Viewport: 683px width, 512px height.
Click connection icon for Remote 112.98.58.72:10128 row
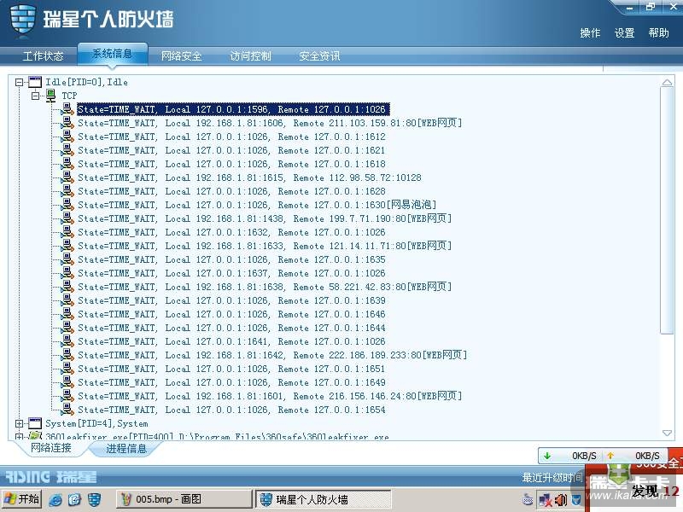point(67,177)
